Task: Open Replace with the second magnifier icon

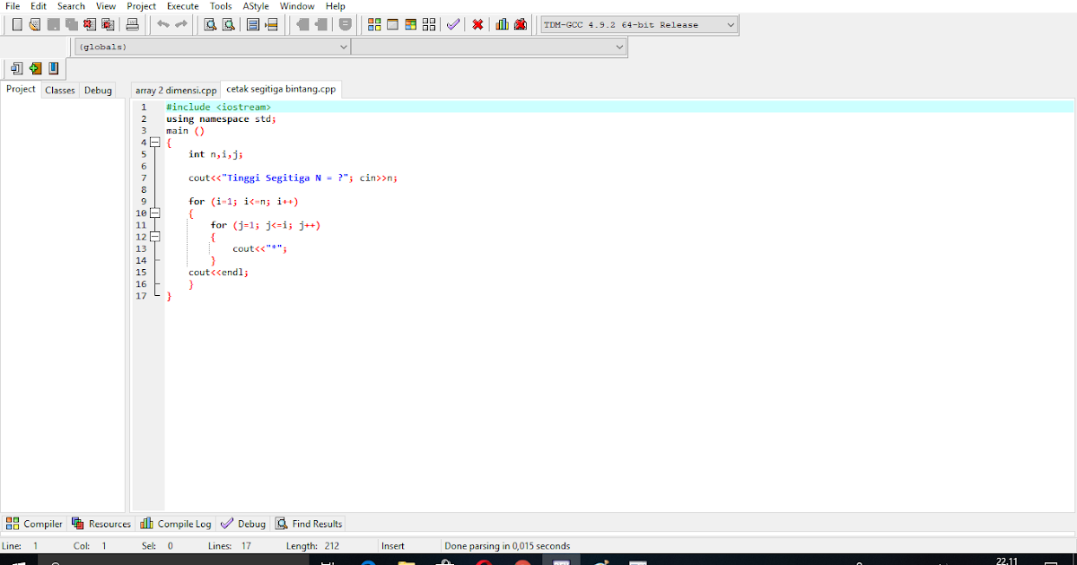Action: 228,24
